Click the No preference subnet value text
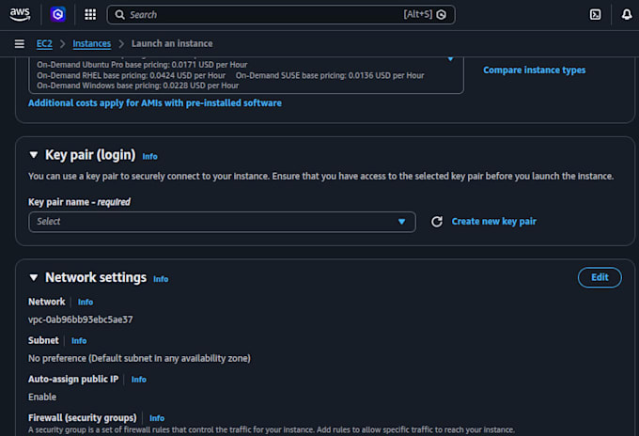Screen dimensions: 639x436 pos(139,359)
